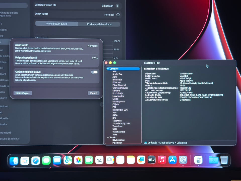This screenshot has width=241, height=181.
Task: Select Muisti in hardware list
Action: tap(115, 99)
